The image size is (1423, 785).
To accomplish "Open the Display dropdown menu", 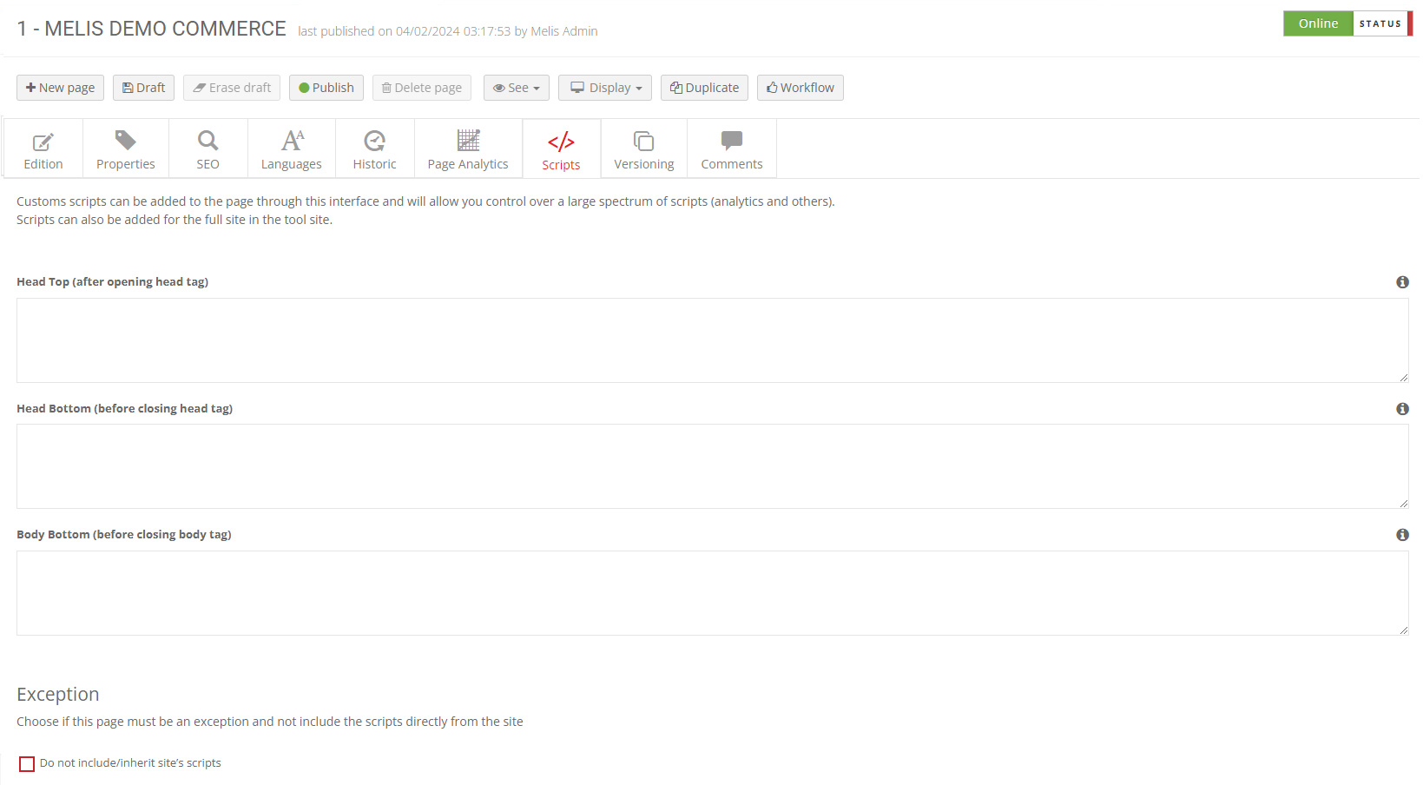I will 605,88.
